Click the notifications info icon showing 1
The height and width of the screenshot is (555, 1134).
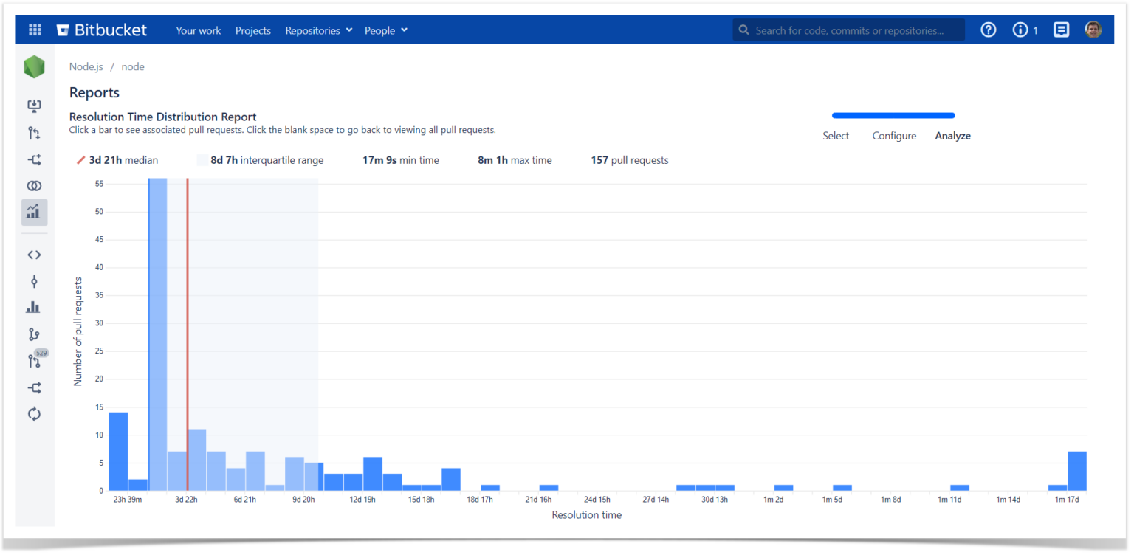[x=1020, y=30]
